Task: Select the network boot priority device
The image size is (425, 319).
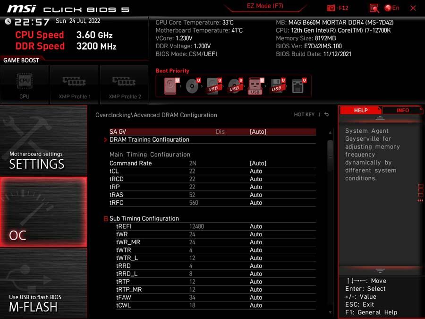Action: pyautogui.click(x=298, y=86)
